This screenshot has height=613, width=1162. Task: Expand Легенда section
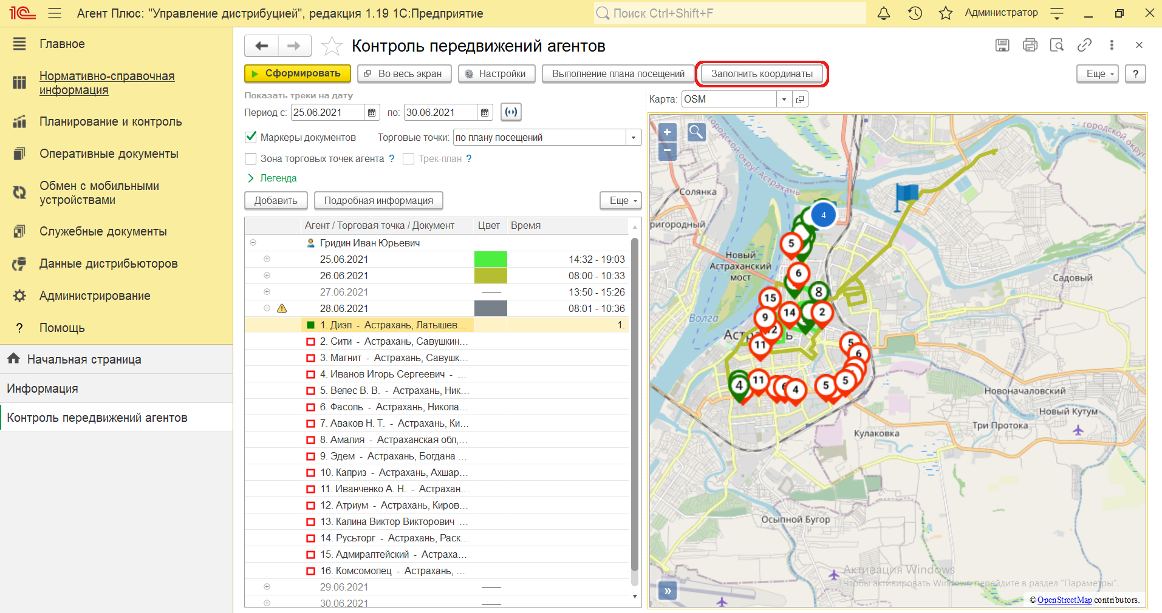click(x=272, y=178)
